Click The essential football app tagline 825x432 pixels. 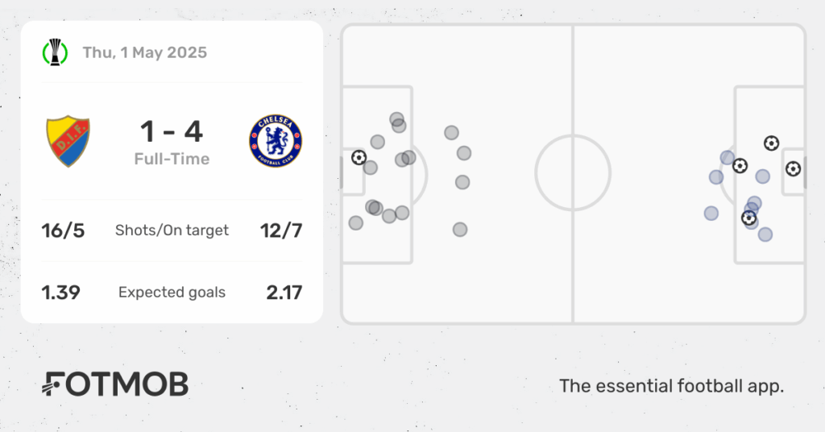pyautogui.click(x=671, y=386)
